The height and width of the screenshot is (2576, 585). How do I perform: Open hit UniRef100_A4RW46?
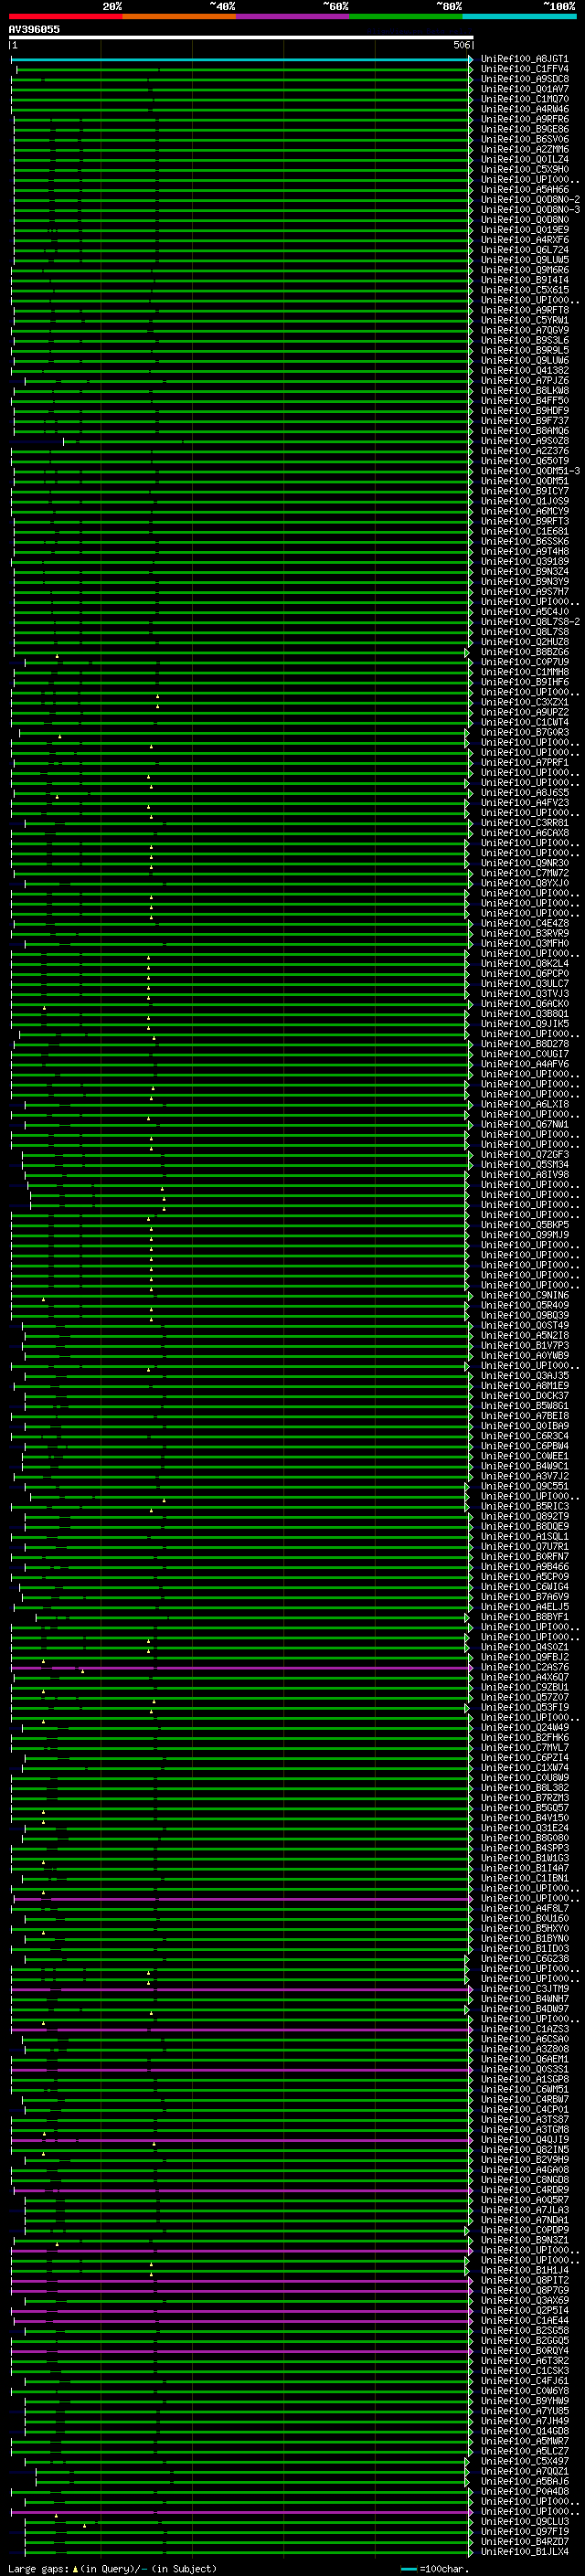pyautogui.click(x=524, y=109)
